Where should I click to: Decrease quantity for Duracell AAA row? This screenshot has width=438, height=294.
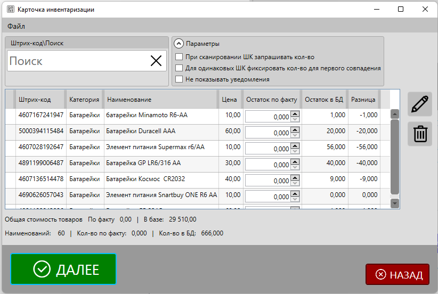tap(295, 135)
